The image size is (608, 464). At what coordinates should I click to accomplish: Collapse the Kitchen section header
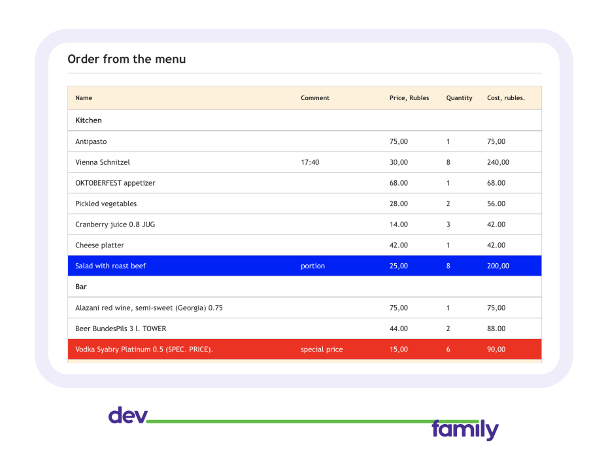coord(88,120)
